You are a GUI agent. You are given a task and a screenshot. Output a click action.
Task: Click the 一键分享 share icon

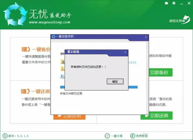click(107, 136)
